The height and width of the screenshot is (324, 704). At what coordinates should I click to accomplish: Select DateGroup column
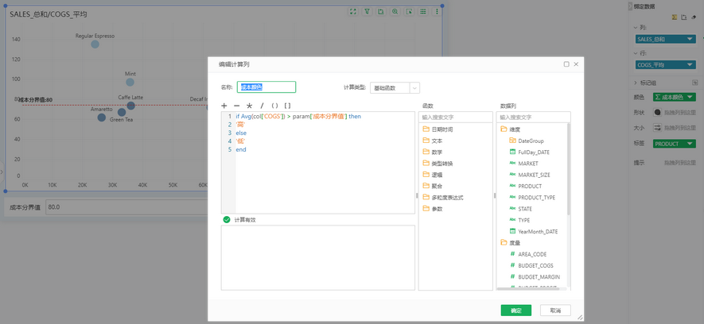531,141
